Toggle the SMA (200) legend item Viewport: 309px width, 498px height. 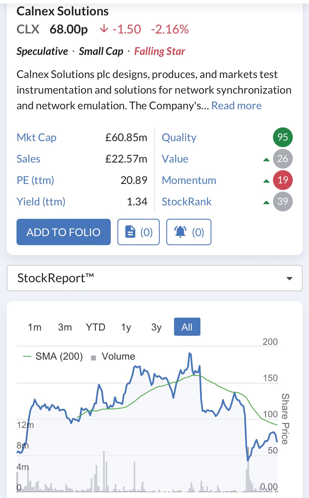tap(53, 356)
